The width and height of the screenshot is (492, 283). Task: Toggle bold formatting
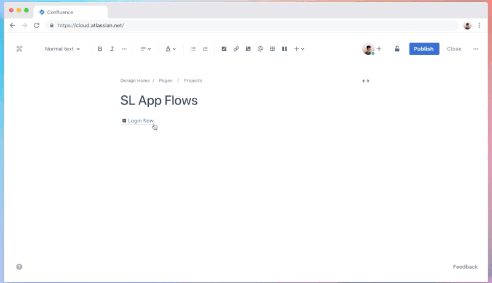click(x=100, y=49)
